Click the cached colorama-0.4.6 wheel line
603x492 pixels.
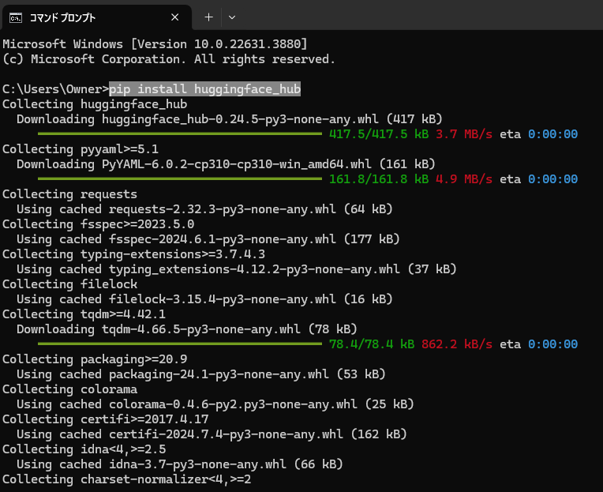tap(215, 404)
